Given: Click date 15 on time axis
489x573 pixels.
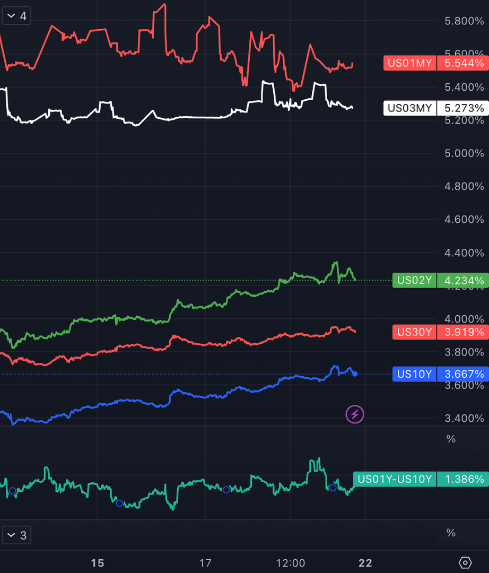Looking at the screenshot, I should [97, 563].
